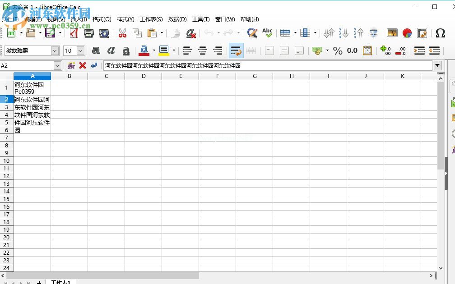Insert a chart using the pie chart icon
Image resolution: width=455 pixels, height=284 pixels.
point(406,33)
